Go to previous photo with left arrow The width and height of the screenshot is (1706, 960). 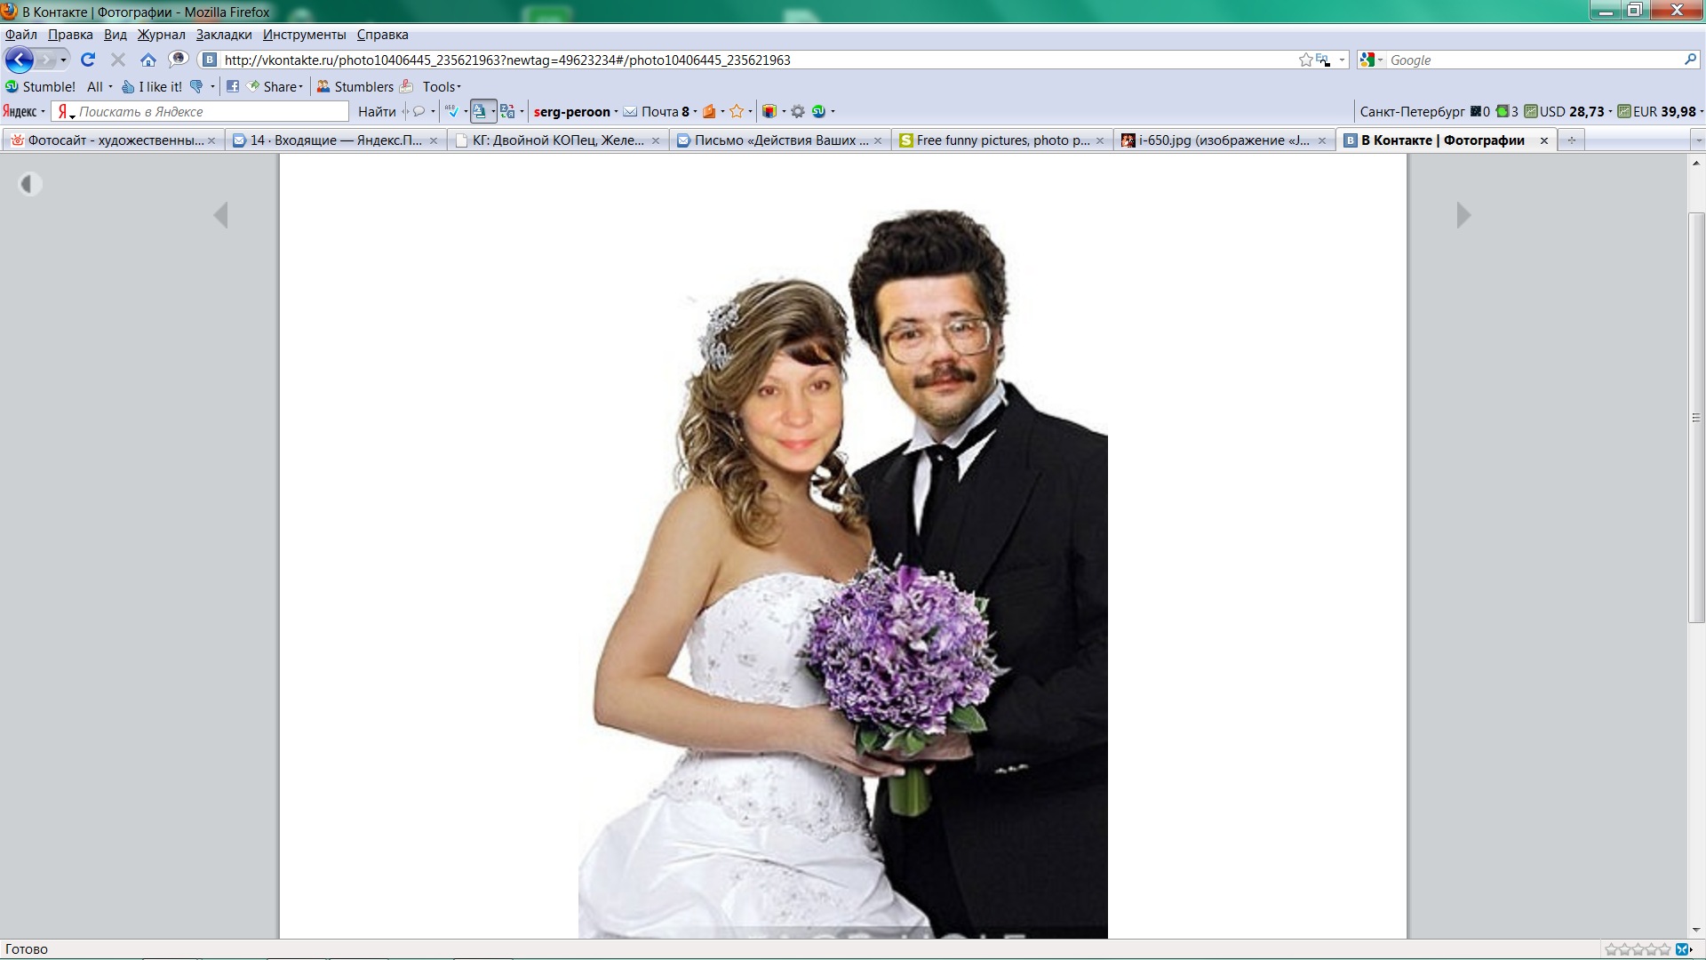[221, 215]
